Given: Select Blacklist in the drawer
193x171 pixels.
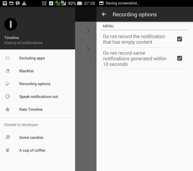Looking at the screenshot, I should tap(38, 71).
